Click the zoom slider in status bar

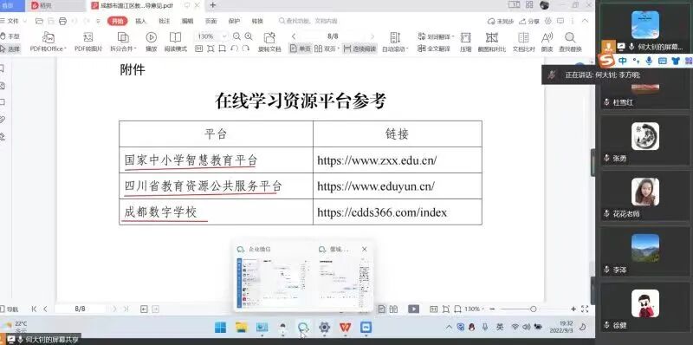[x=533, y=309]
